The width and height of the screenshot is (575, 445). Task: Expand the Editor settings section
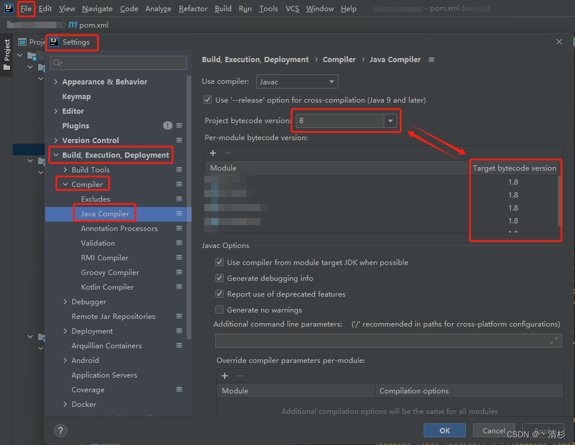pyautogui.click(x=56, y=111)
